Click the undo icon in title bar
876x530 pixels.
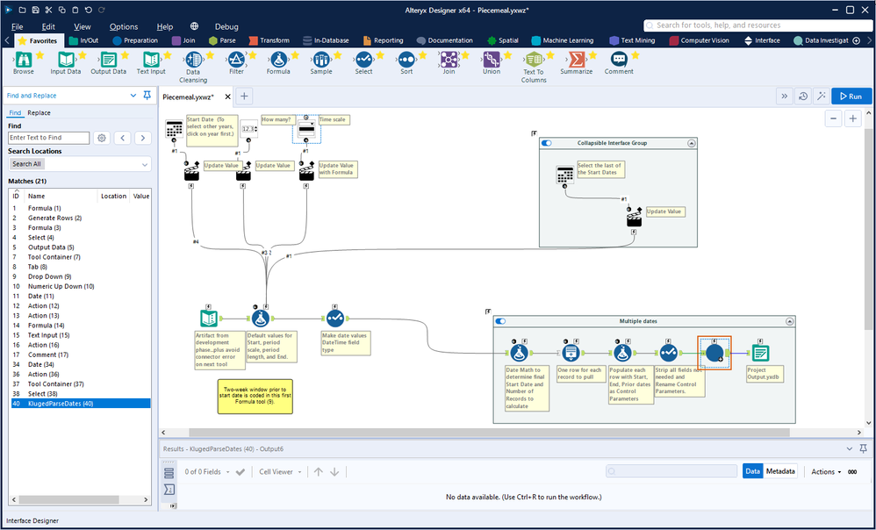click(89, 10)
